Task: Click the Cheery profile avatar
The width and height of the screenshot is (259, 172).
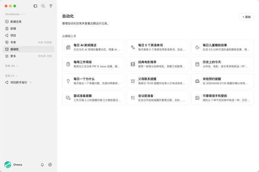Action: coord(8,164)
